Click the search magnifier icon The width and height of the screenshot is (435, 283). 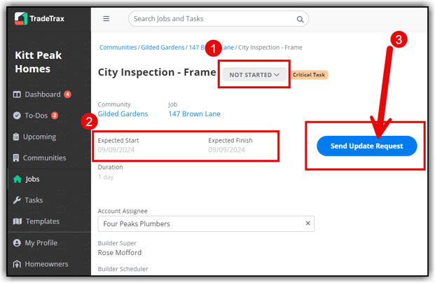coord(300,19)
